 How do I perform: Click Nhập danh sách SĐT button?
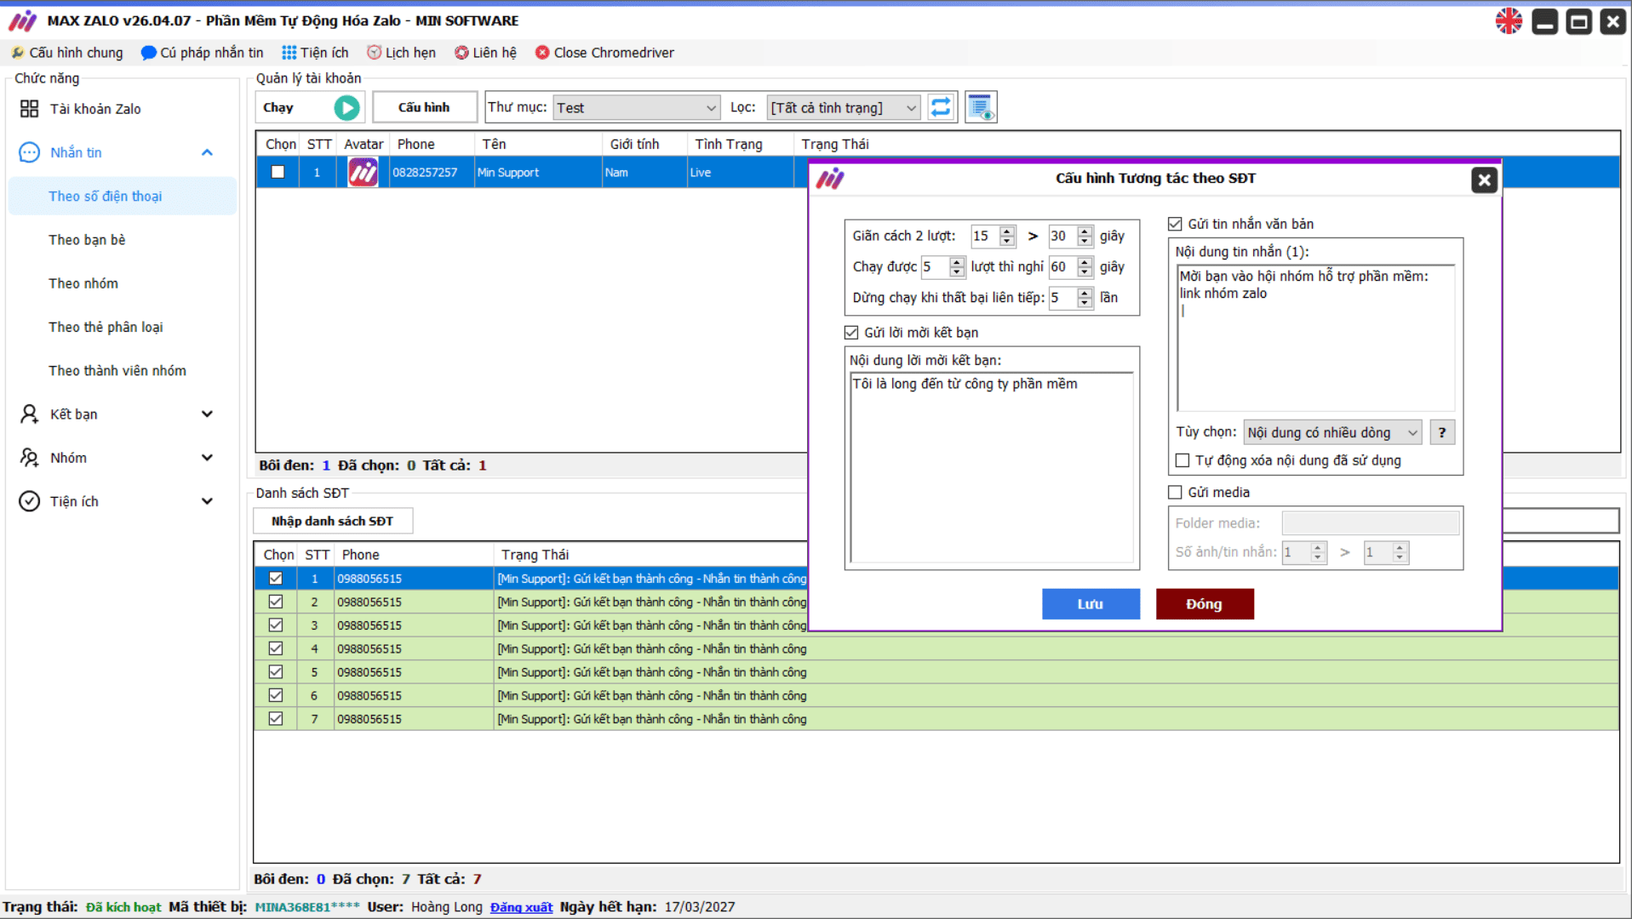[332, 521]
